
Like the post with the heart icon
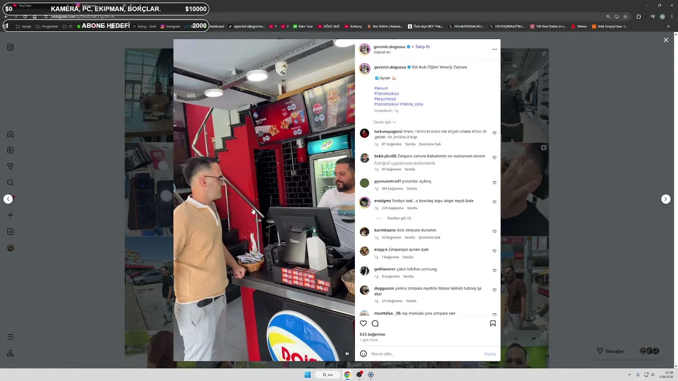point(363,323)
